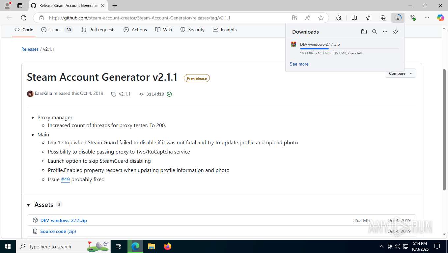Switch to the Actions tab

pos(135,30)
